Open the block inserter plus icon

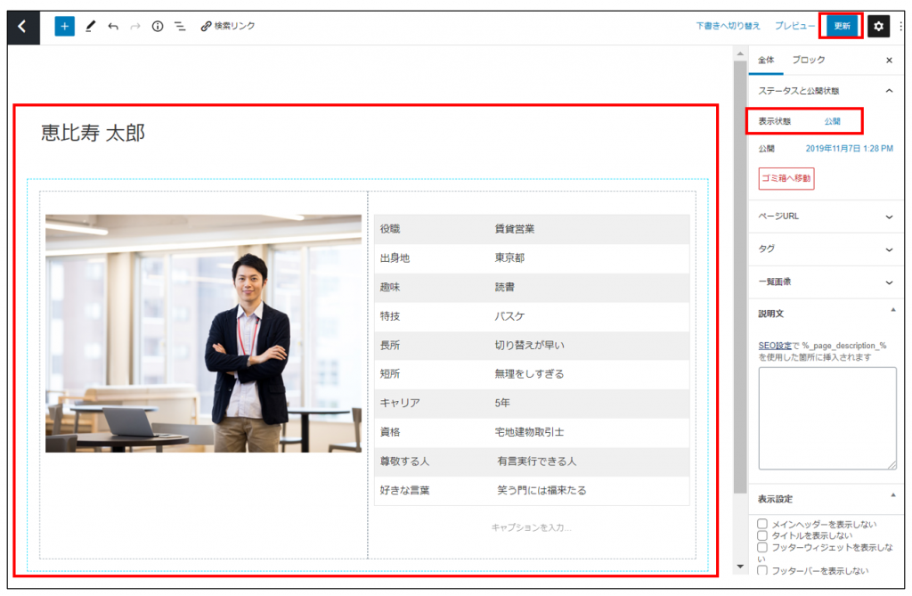coord(64,27)
